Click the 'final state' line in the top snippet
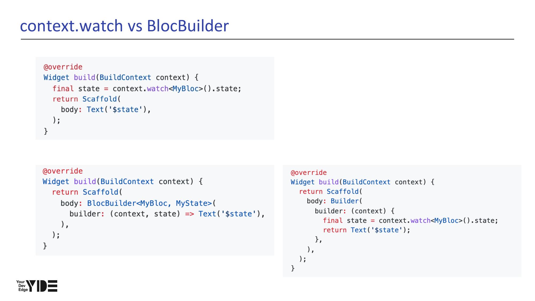This screenshot has height=301, width=535. click(x=147, y=89)
